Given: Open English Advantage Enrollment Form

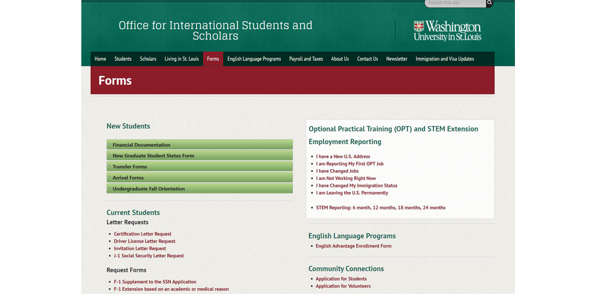Looking at the screenshot, I should [x=353, y=246].
